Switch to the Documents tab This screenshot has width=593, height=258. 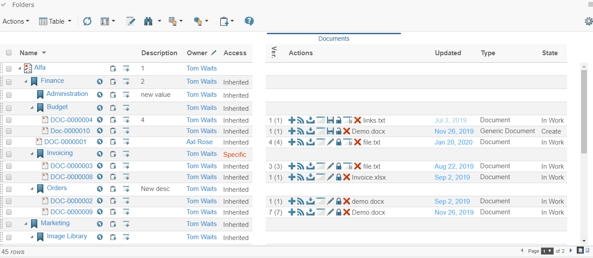click(x=333, y=39)
